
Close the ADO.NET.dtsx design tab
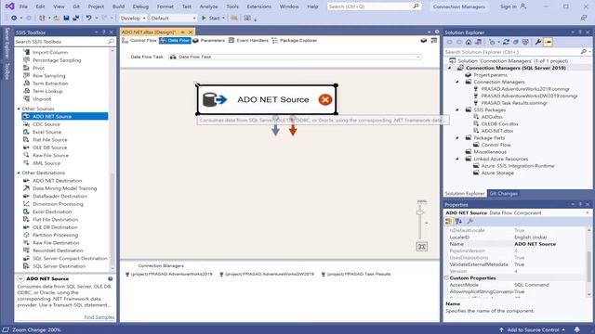tap(191, 32)
